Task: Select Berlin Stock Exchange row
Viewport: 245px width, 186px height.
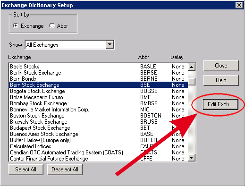Action: (99, 73)
